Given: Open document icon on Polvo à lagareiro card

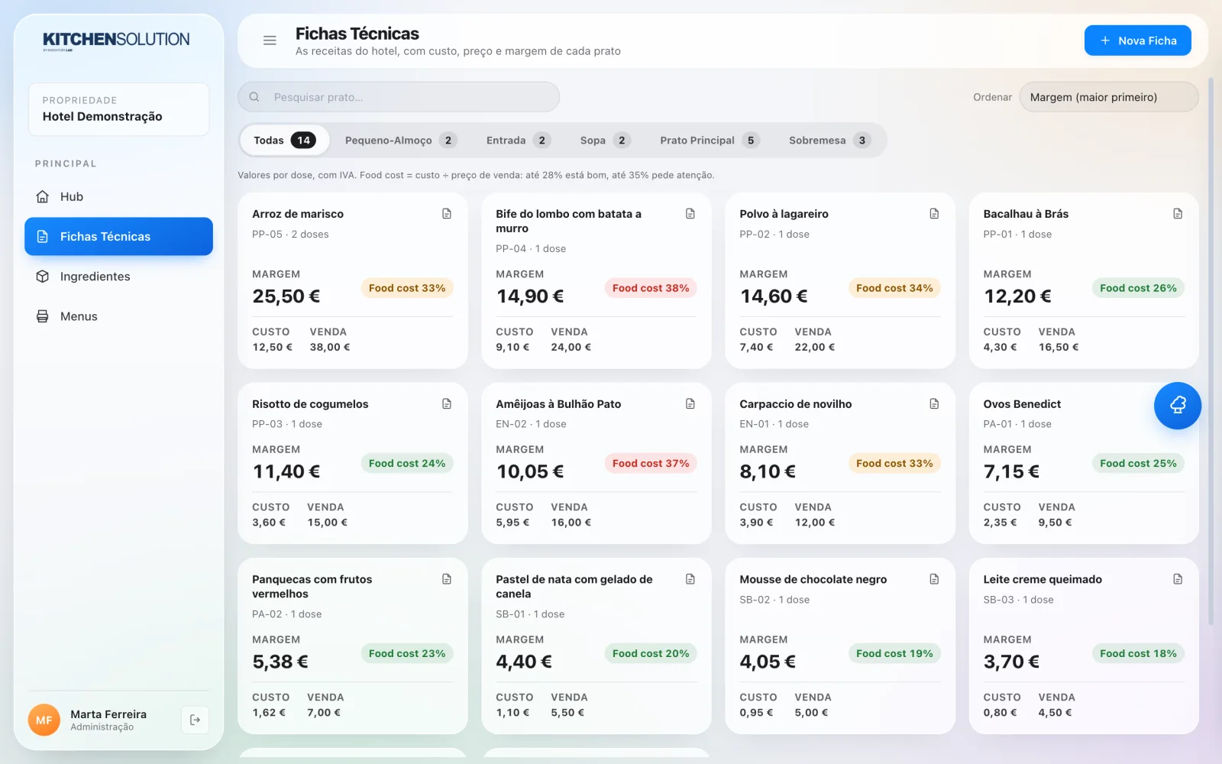Looking at the screenshot, I should click(x=934, y=214).
